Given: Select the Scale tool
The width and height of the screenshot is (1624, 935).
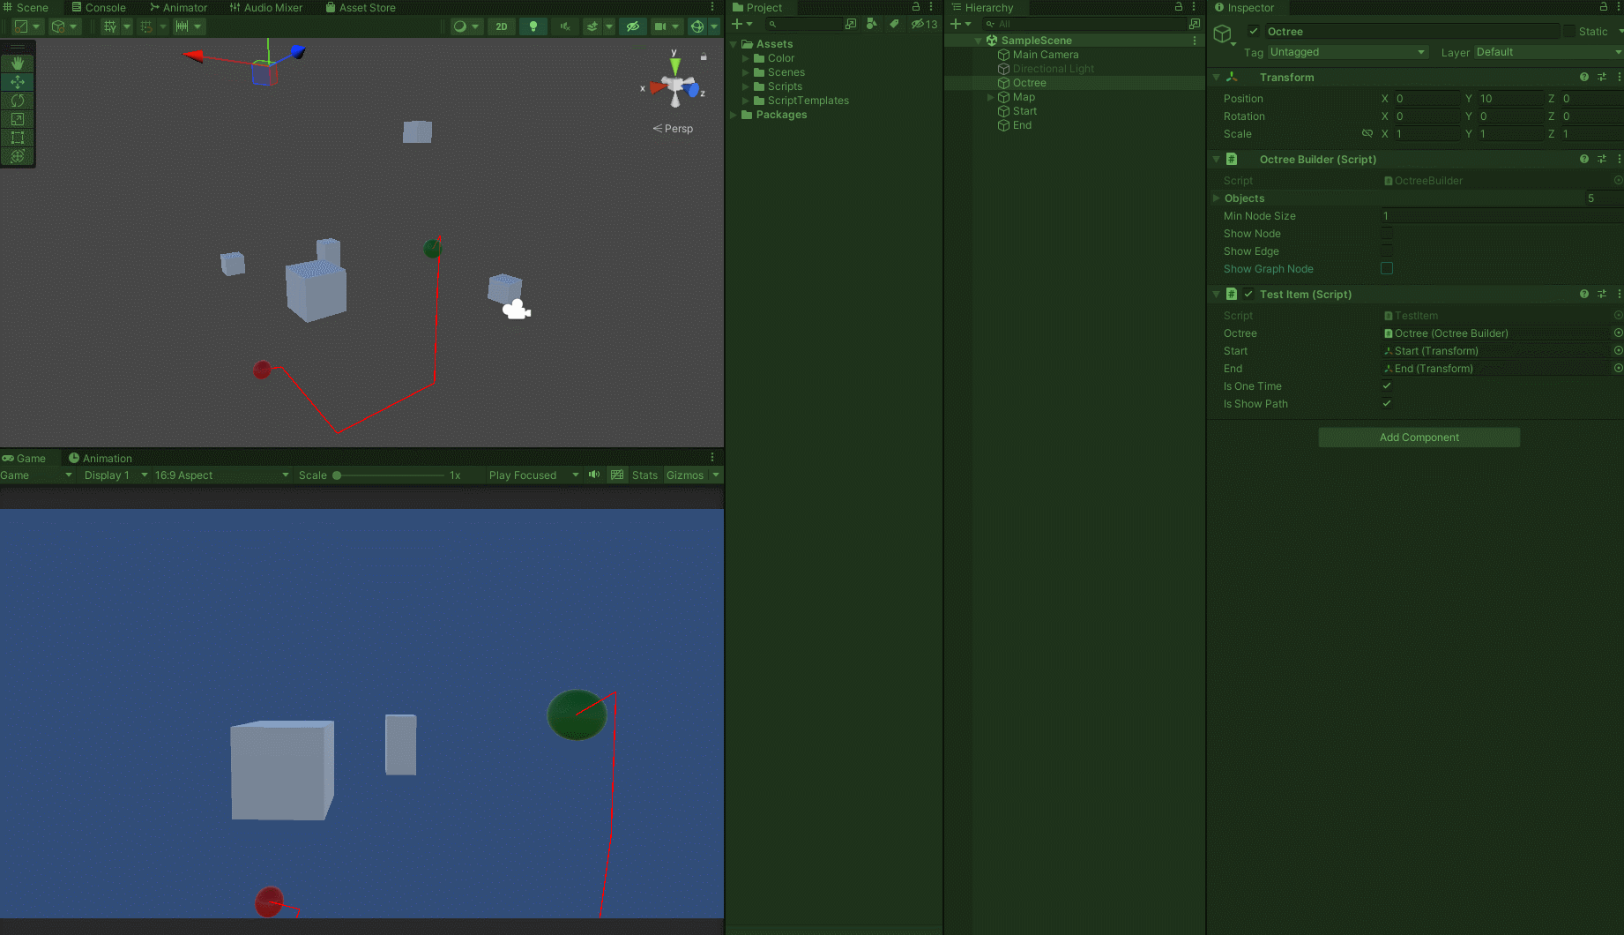Looking at the screenshot, I should click(18, 119).
